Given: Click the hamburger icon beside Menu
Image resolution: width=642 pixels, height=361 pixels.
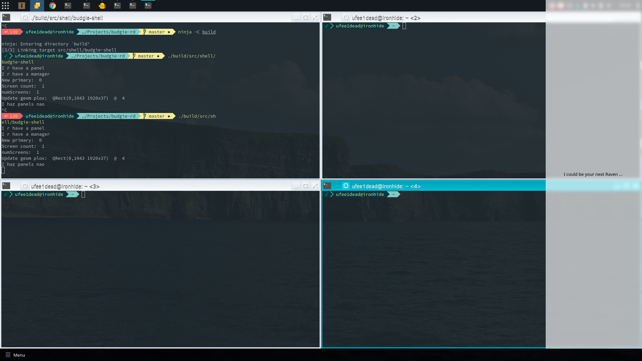Looking at the screenshot, I should click(x=8, y=355).
